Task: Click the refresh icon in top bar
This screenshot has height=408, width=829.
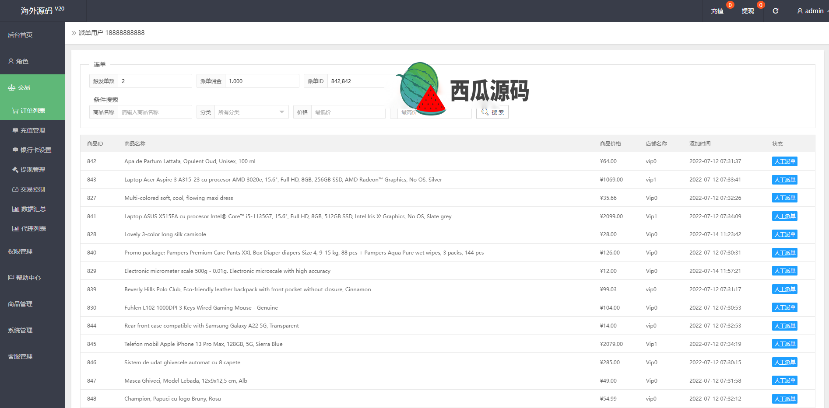Action: click(775, 11)
